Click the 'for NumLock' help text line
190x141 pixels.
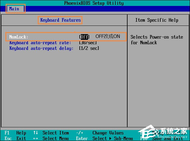click(x=144, y=42)
